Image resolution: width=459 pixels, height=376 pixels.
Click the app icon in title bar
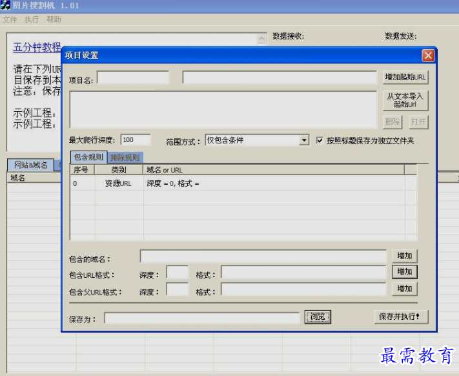coord(5,5)
